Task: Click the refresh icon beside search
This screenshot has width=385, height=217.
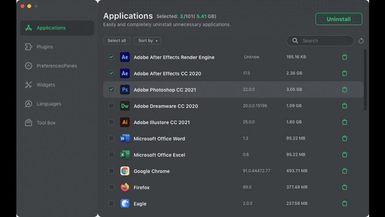Action: 361,41
